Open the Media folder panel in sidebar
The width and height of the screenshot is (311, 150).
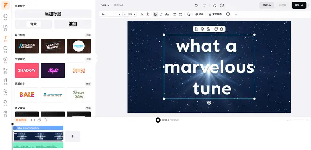[5, 28]
